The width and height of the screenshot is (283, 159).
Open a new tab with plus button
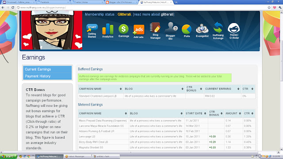[176, 2]
